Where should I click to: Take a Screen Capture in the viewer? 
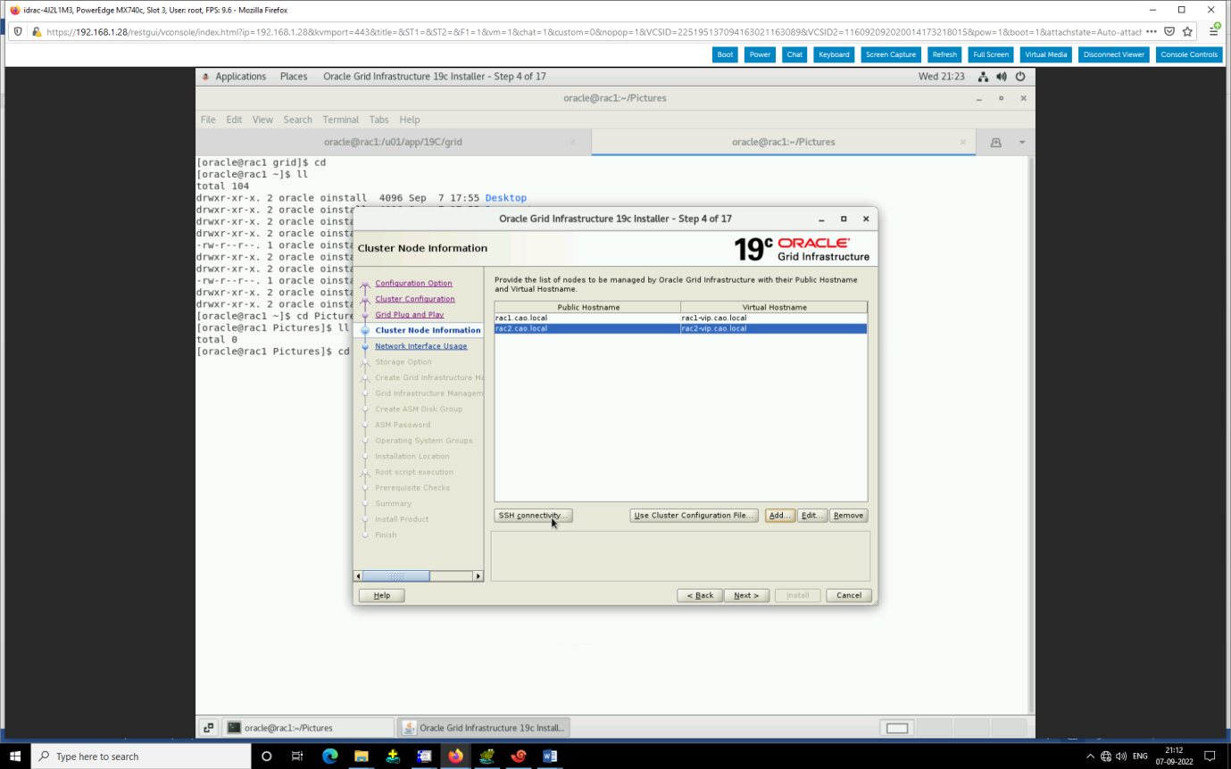pos(891,54)
